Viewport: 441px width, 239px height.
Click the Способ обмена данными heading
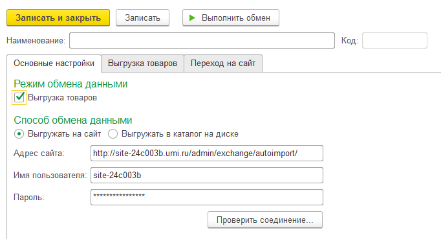(x=73, y=120)
